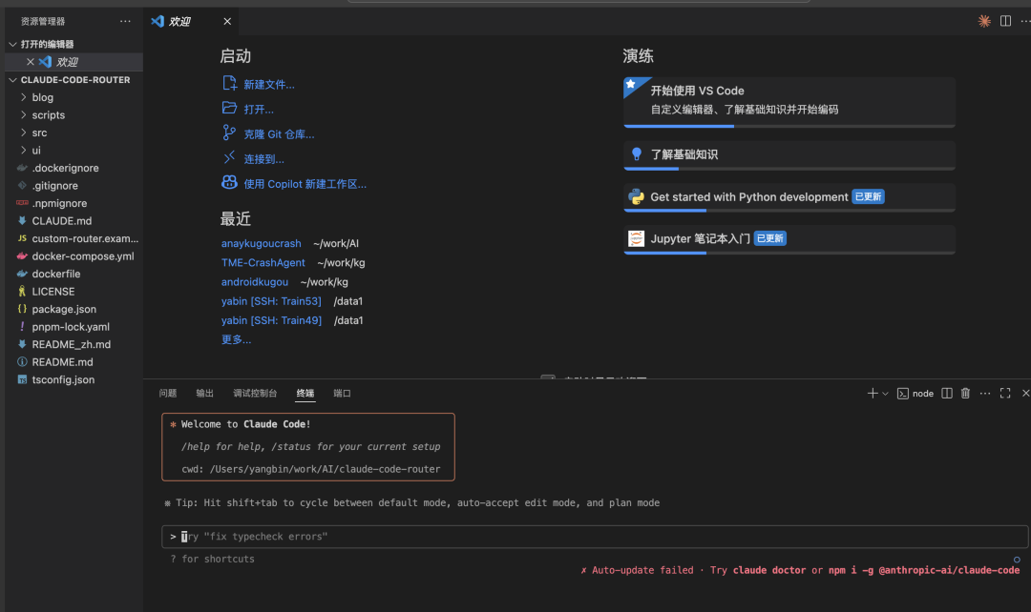The height and width of the screenshot is (612, 1031).
Task: Open custom-router.exam... JS file
Action: [85, 239]
